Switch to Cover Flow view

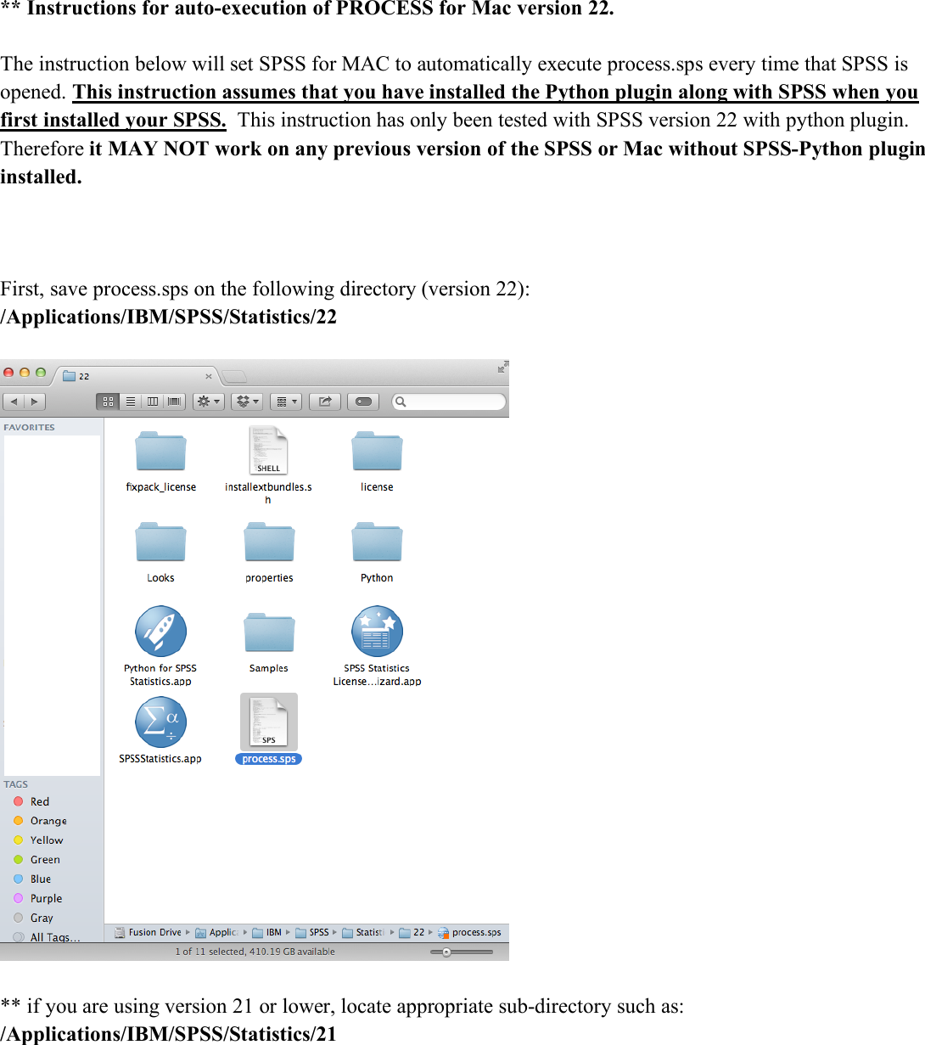pos(175,402)
